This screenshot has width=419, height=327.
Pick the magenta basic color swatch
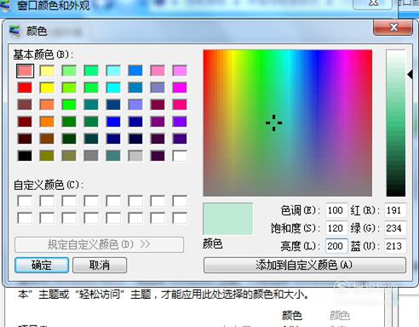coord(180,88)
